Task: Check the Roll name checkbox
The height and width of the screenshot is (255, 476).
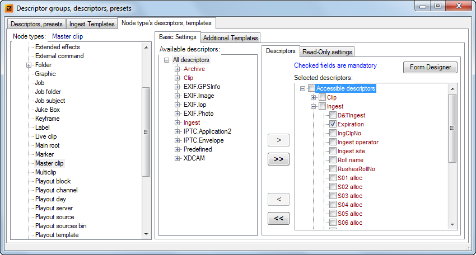Action: [x=333, y=160]
